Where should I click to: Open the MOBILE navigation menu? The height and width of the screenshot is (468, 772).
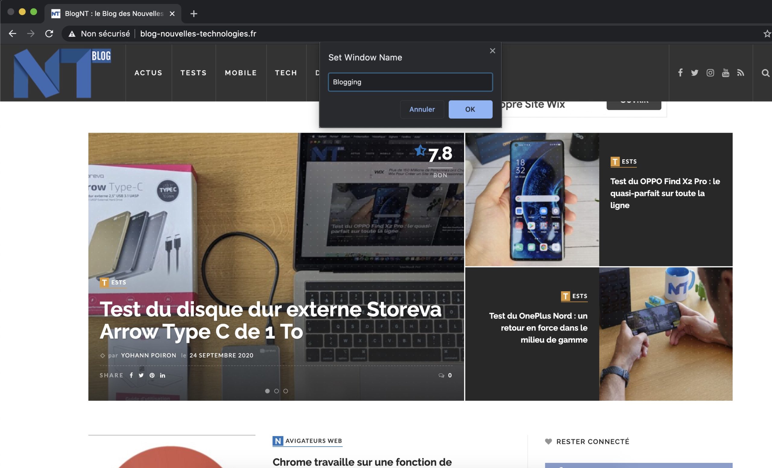tap(241, 73)
